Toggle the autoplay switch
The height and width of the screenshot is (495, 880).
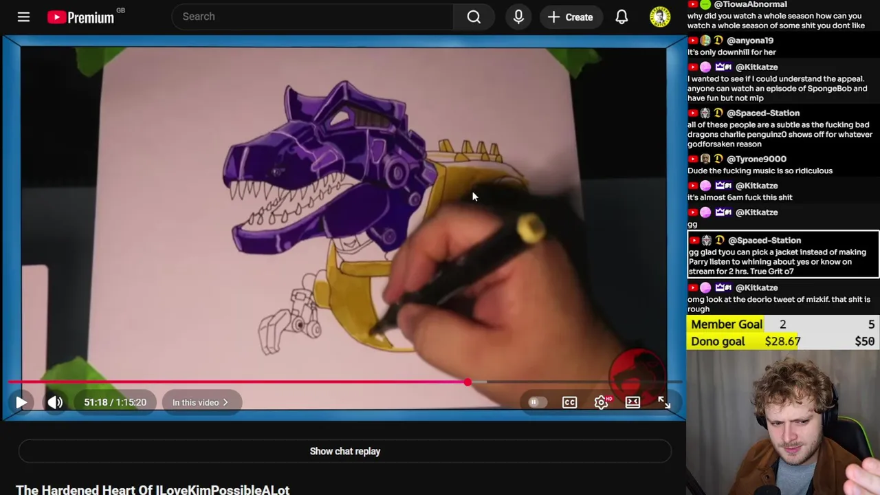point(536,402)
